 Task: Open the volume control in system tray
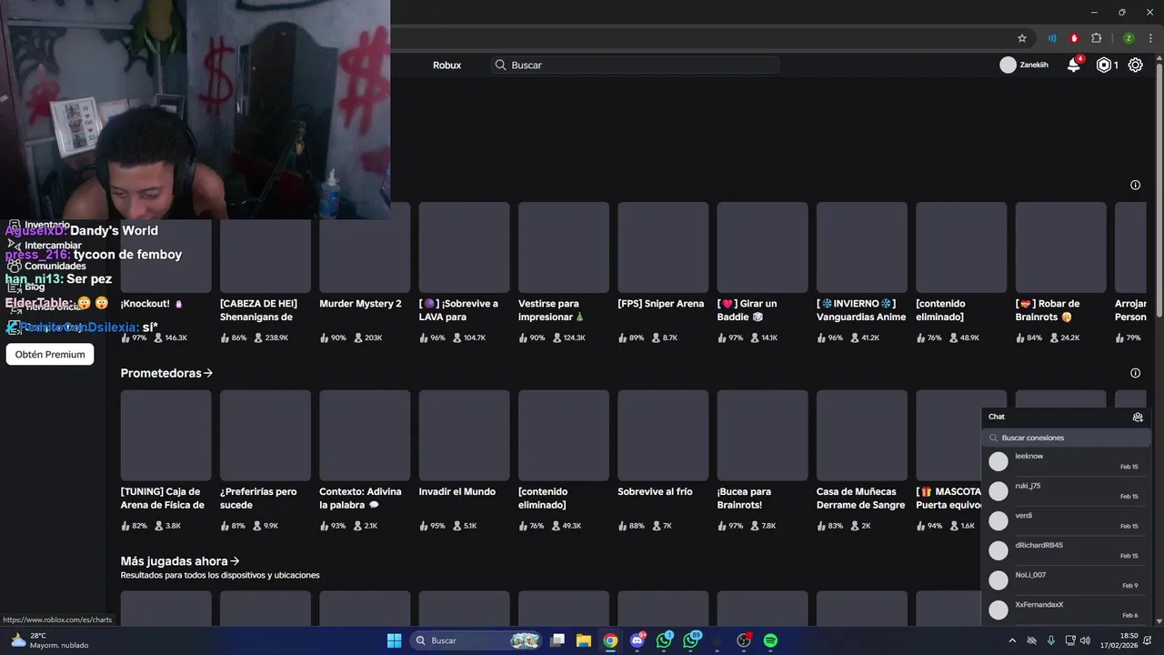point(1085,640)
